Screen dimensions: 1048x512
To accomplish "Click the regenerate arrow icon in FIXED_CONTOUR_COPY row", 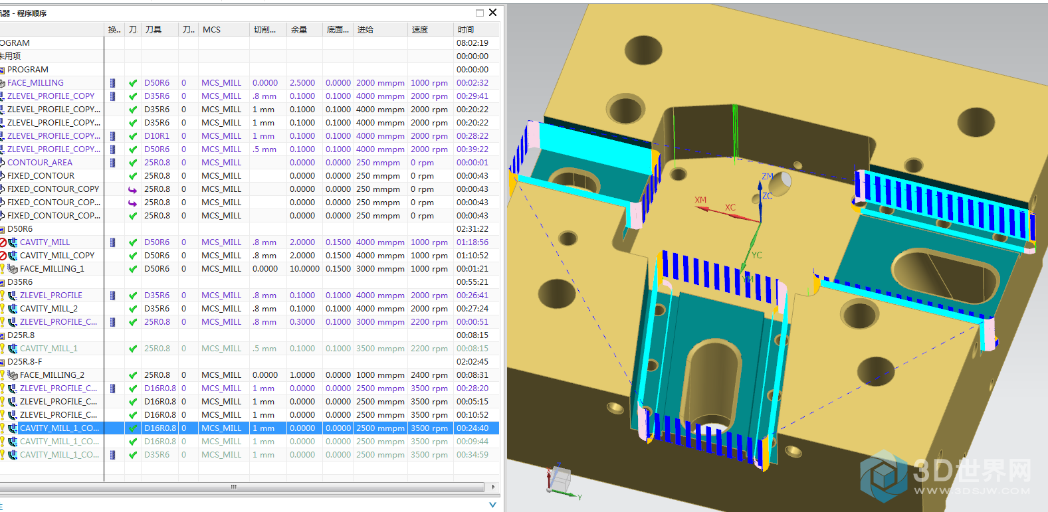I will [x=133, y=189].
